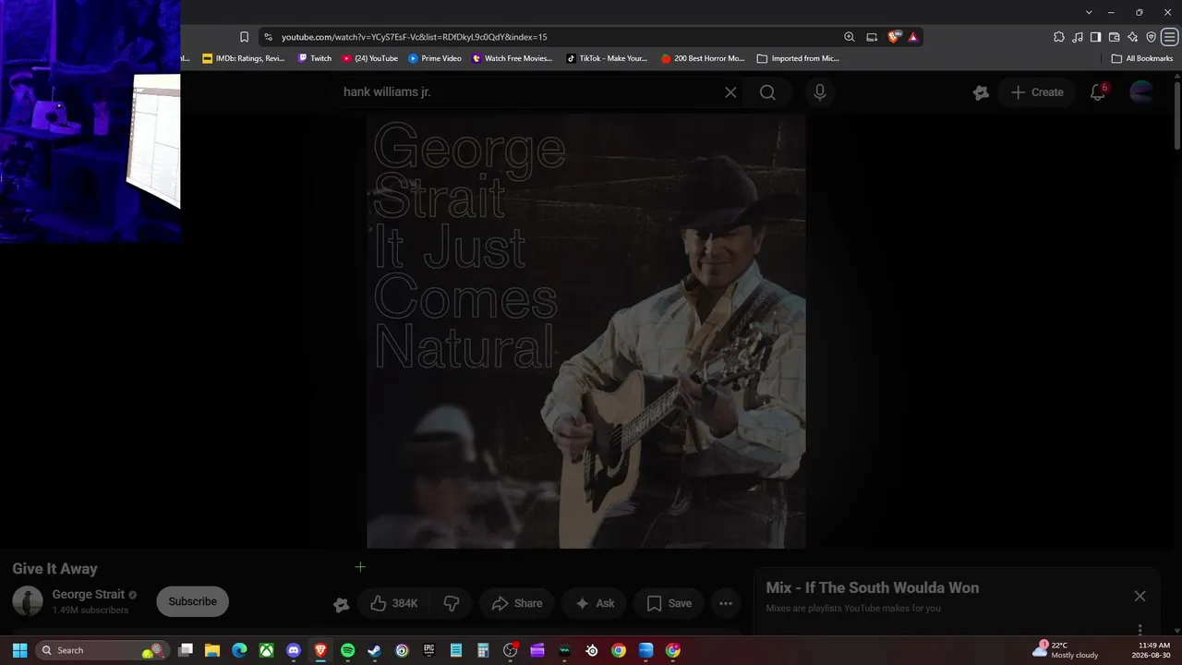The image size is (1182, 665).
Task: Share the Give It Away video
Action: [517, 603]
